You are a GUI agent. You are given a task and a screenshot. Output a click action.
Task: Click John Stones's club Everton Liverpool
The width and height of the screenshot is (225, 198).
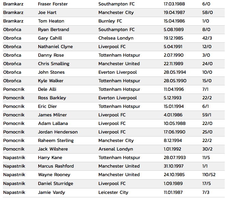[x=117, y=72]
